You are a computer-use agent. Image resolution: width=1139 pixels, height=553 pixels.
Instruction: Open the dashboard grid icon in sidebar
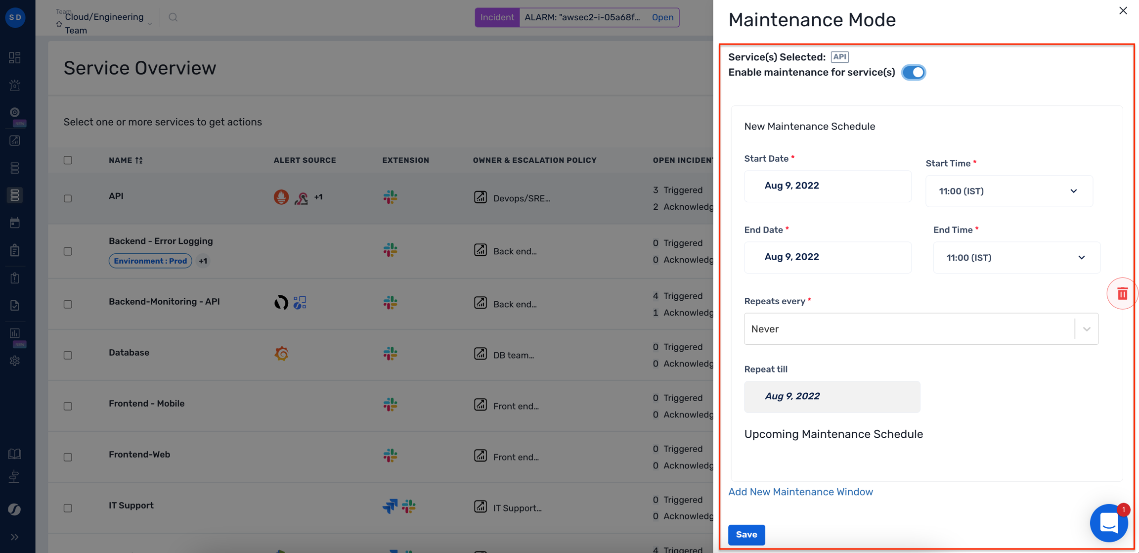15,58
